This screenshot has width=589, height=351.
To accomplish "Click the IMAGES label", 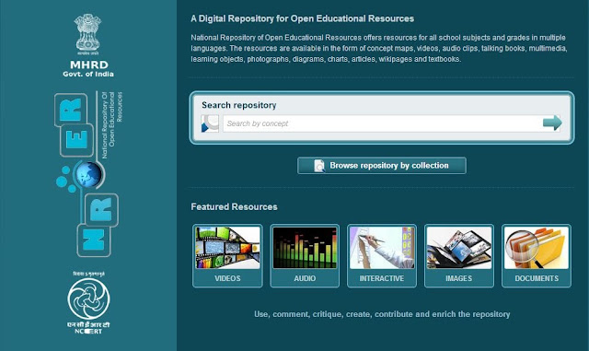I will tap(459, 278).
